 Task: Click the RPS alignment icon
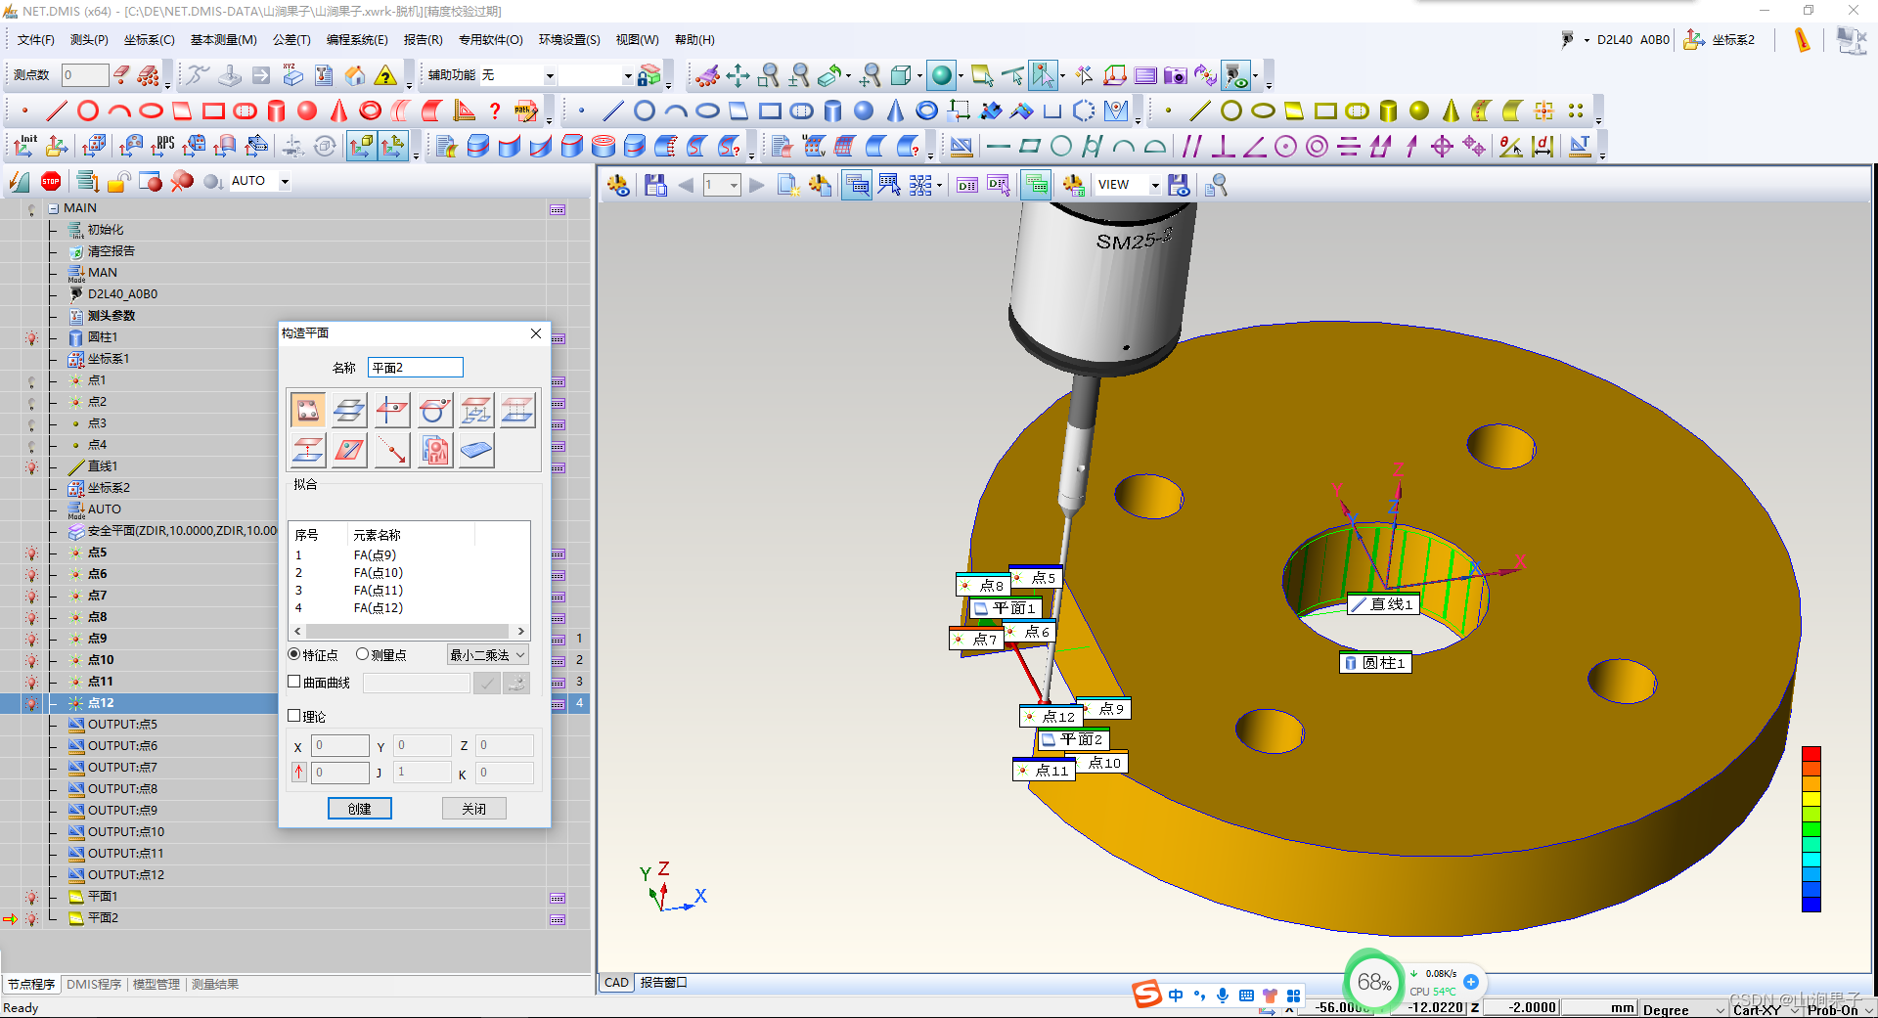point(162,147)
